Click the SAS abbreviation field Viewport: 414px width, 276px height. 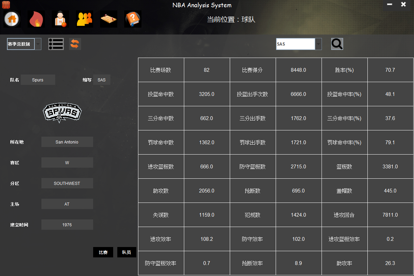point(102,80)
